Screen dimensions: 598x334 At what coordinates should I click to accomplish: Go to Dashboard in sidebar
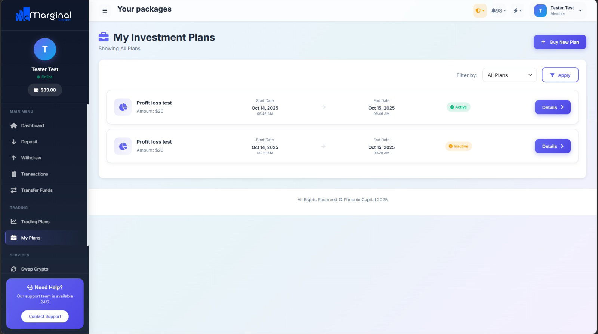tap(32, 126)
